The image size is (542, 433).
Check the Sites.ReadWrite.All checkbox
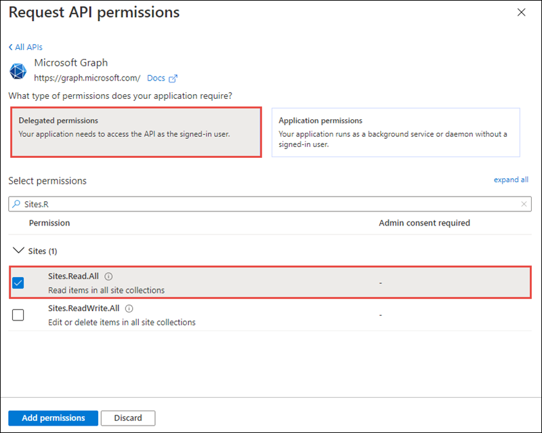point(18,314)
